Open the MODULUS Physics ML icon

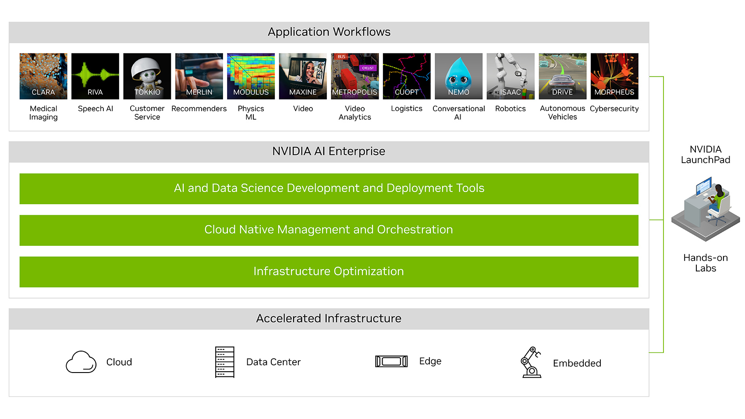251,75
